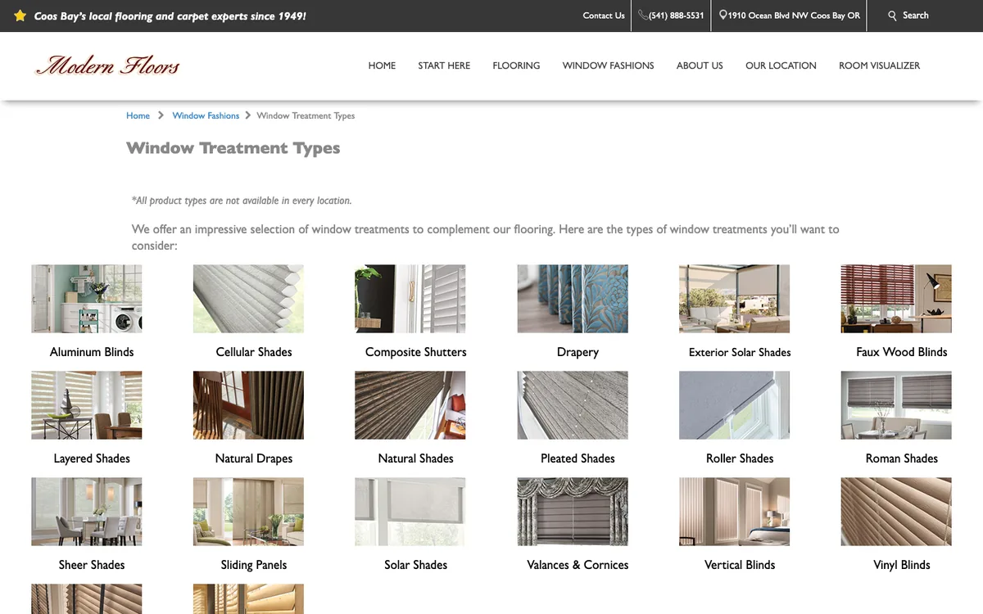
Task: Open the Natural Shades thumbnail image
Action: pyautogui.click(x=410, y=405)
